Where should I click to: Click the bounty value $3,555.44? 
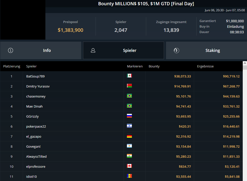pyautogui.click(x=183, y=176)
